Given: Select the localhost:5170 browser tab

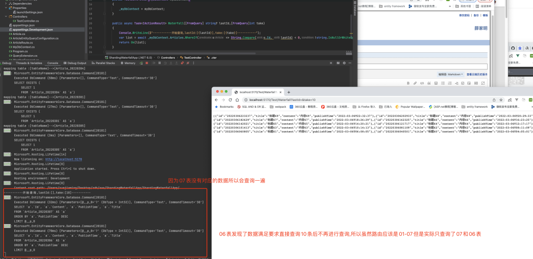Looking at the screenshot, I should click(x=258, y=92).
